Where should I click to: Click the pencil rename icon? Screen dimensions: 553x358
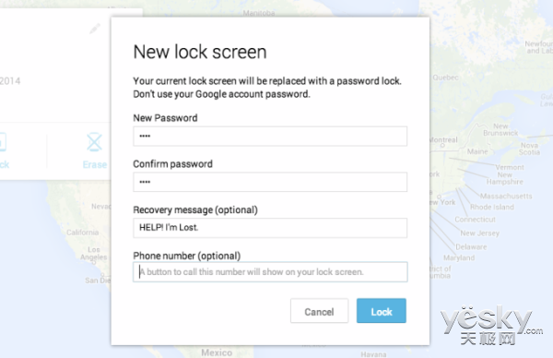95,29
